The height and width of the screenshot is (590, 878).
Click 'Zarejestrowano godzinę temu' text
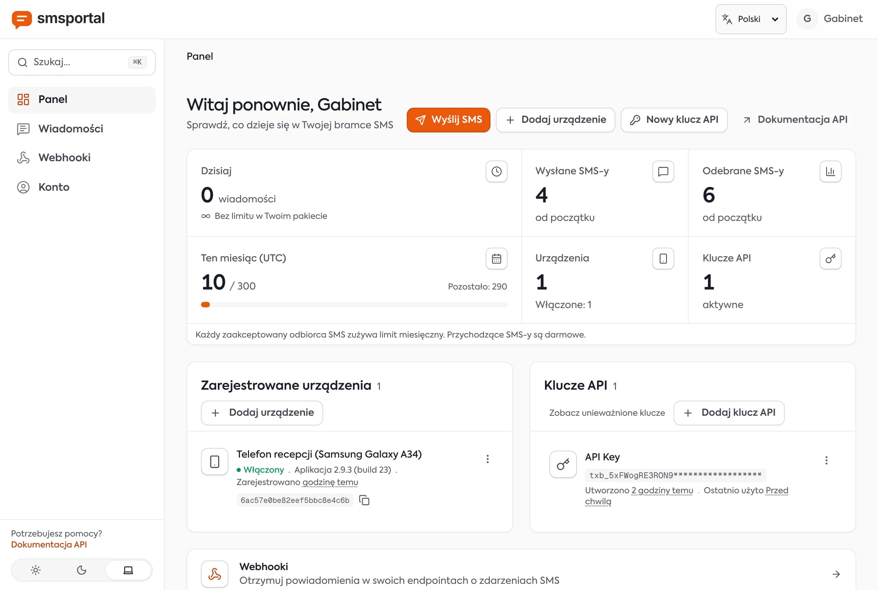297,482
